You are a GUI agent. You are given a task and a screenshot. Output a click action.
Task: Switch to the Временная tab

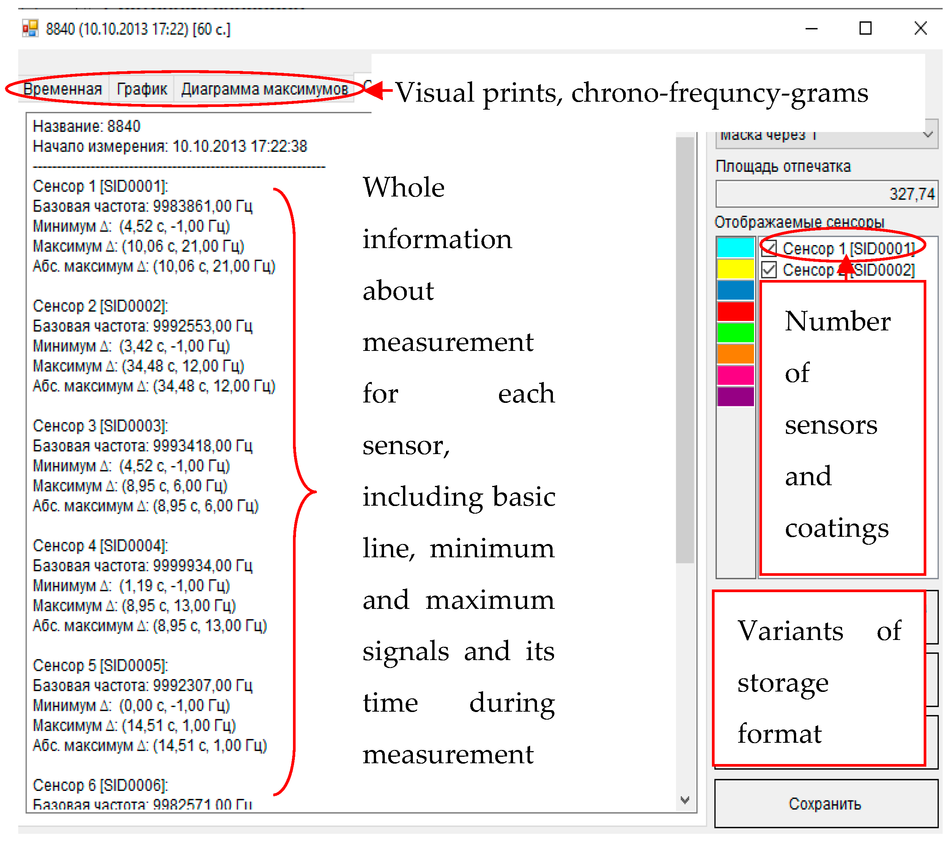click(63, 89)
